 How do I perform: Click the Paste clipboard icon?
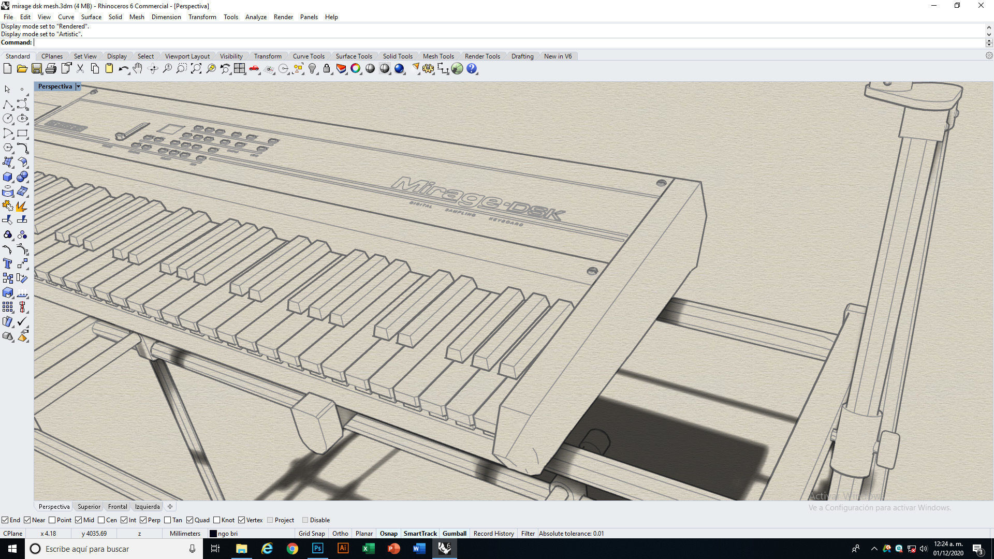(x=109, y=68)
